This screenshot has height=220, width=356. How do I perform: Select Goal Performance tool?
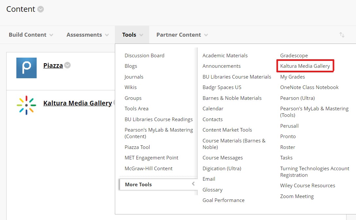click(223, 200)
